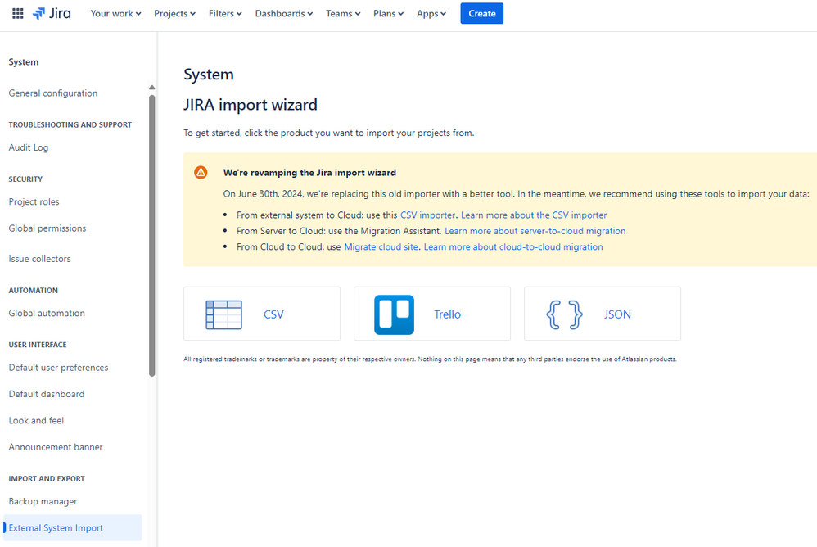Click the System sidebar heading
The image size is (817, 547).
[x=24, y=62]
